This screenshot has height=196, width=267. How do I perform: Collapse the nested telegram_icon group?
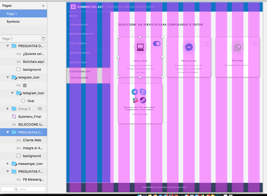tap(12, 93)
